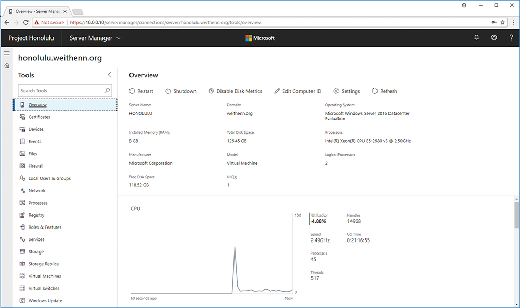Click the Overview pane vertical scrollbar
This screenshot has width=520, height=308.
(x=517, y=215)
